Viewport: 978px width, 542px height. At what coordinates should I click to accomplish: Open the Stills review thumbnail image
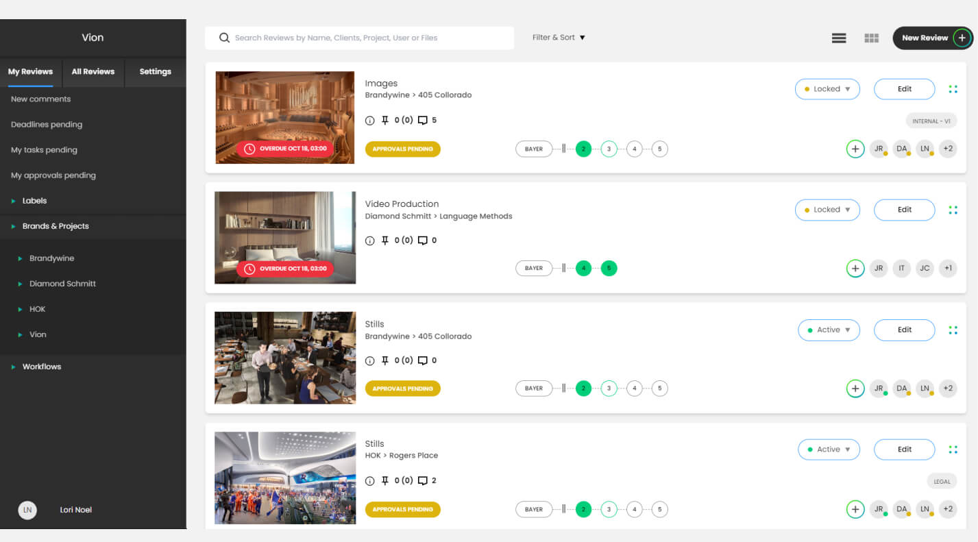[x=284, y=358]
